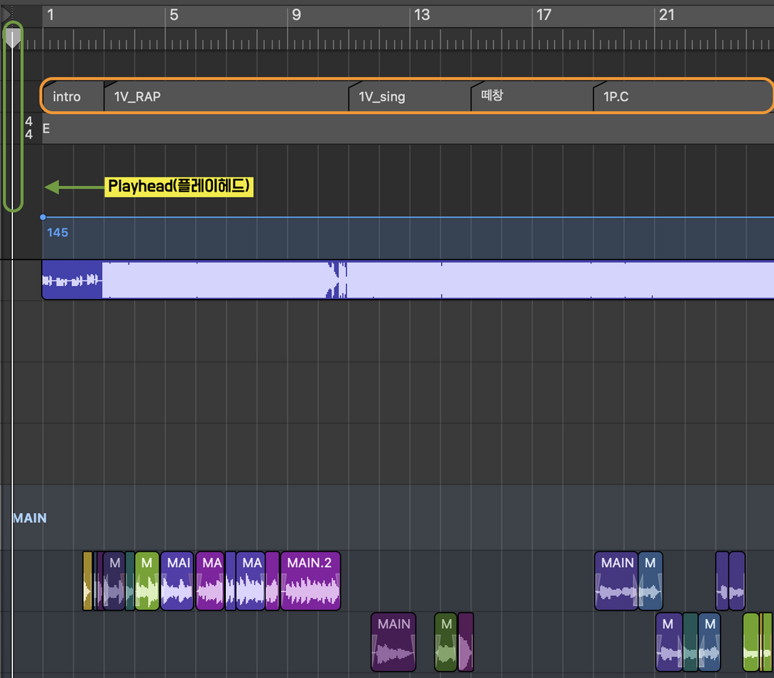
Task: Click the playhead handle in the ruler
Action: (12, 37)
